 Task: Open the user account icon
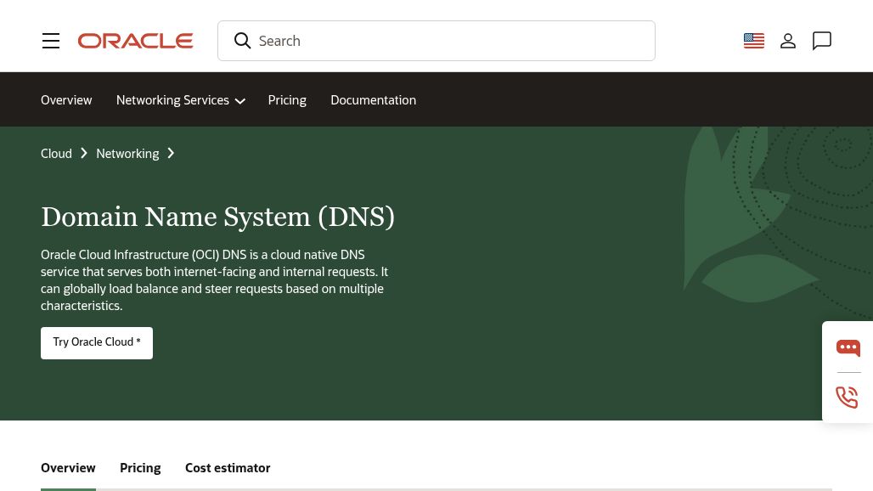(x=788, y=41)
